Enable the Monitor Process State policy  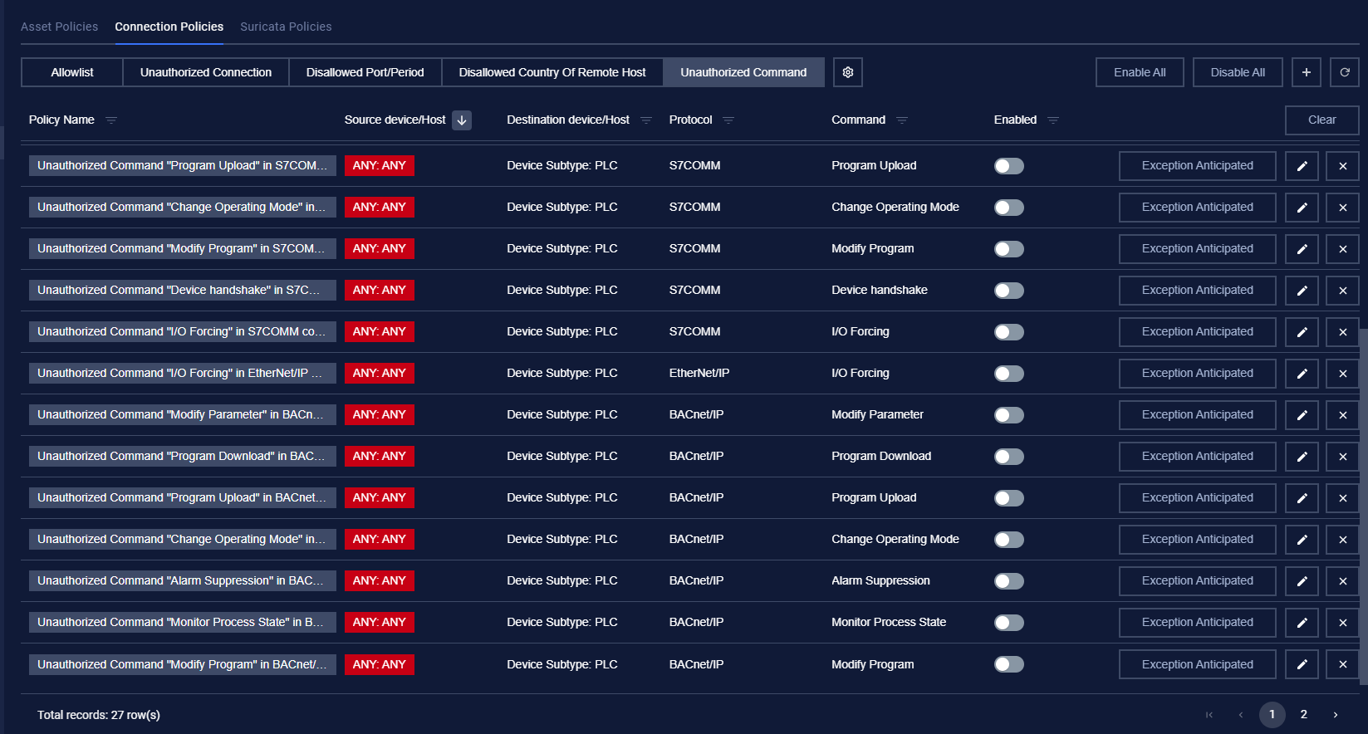pyautogui.click(x=1008, y=623)
